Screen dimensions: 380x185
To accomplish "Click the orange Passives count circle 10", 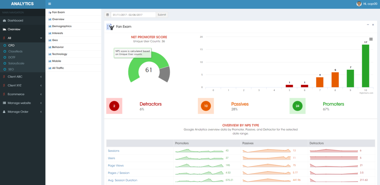I will point(206,106).
